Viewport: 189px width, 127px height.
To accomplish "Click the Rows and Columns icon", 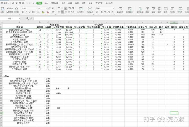I will pos(173,9).
